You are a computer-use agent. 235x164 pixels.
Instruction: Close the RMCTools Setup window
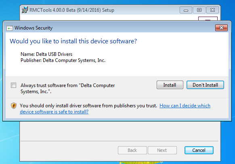212,10
